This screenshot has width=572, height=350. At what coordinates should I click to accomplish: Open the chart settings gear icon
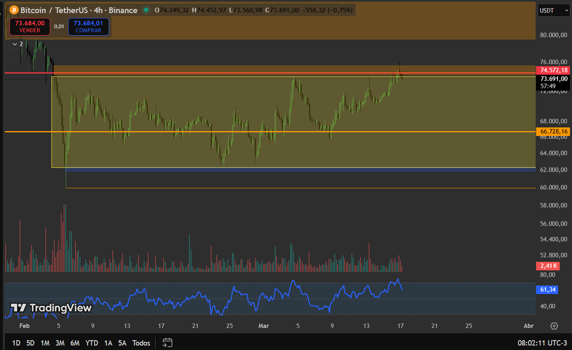click(x=554, y=326)
